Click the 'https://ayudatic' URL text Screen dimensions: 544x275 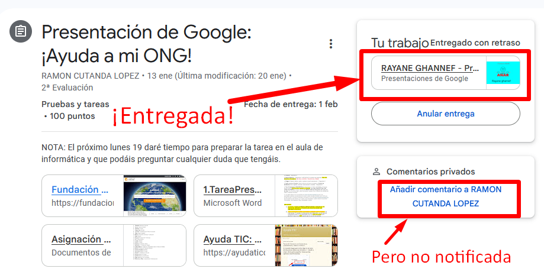(234, 253)
